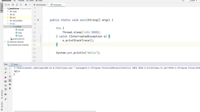Collapse the src folder in project tree
This screenshot has width=200, height=112.
[8, 24]
